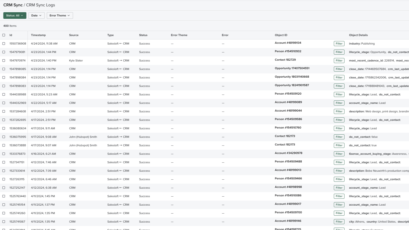Click the Filter button beside Contact 182729
This screenshot has height=230, width=409.
pyautogui.click(x=339, y=60)
